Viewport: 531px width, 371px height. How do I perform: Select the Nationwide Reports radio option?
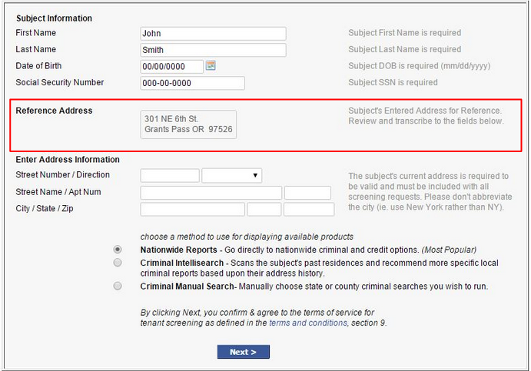(x=118, y=250)
